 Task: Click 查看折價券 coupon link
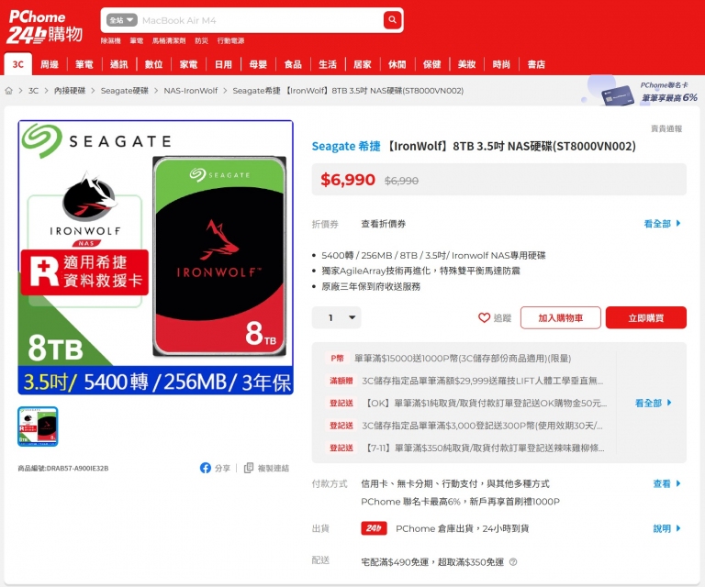[383, 224]
